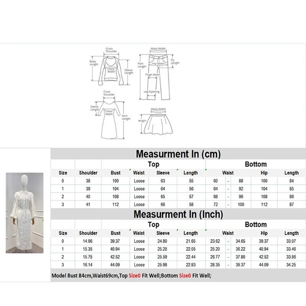The height and width of the screenshot is (306, 306).
Task: Click the 'Skirt Length' label on dress diagram
Action: point(126,117)
